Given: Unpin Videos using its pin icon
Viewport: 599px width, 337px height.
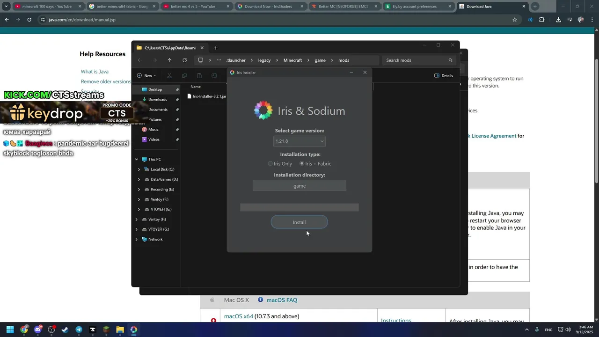Looking at the screenshot, I should 177,139.
